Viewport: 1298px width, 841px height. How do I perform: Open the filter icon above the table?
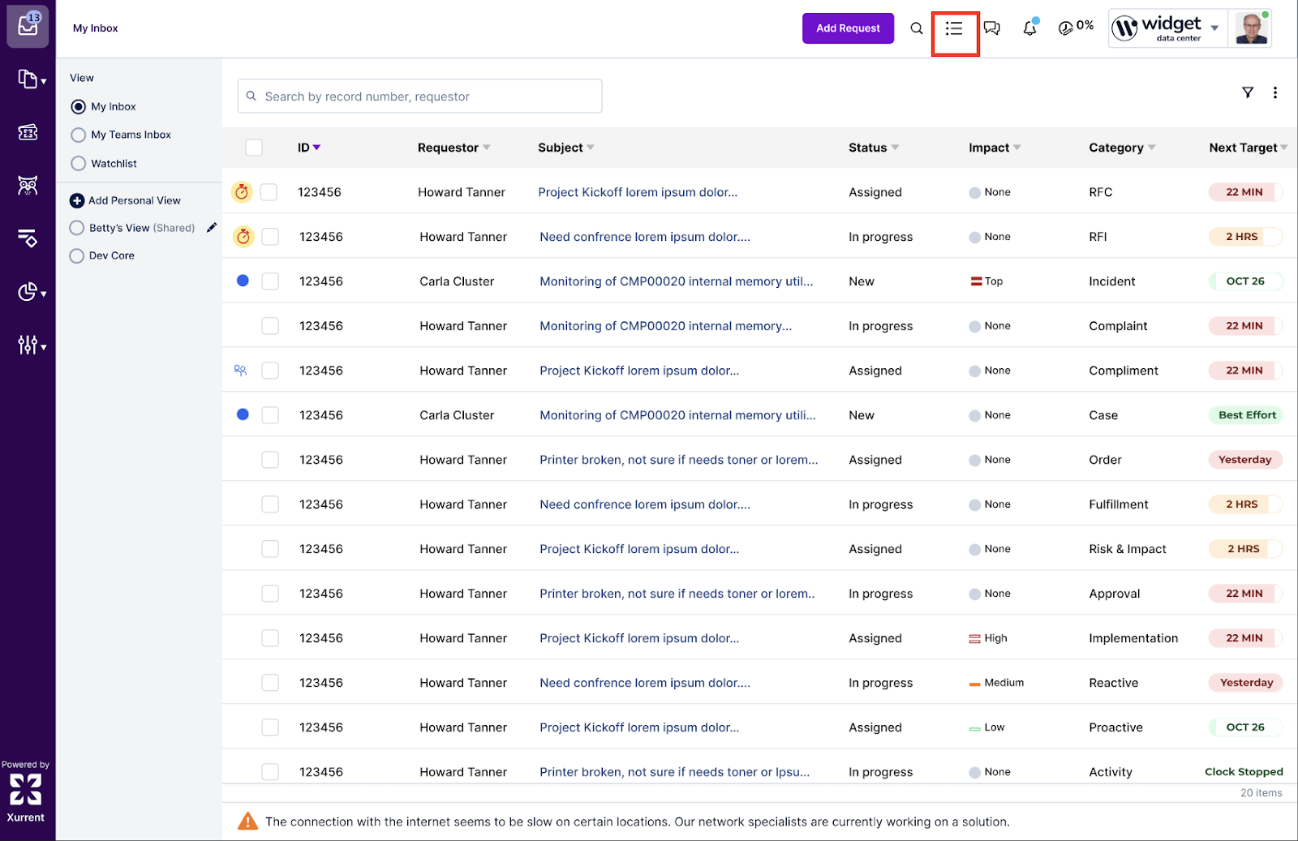coord(1247,92)
